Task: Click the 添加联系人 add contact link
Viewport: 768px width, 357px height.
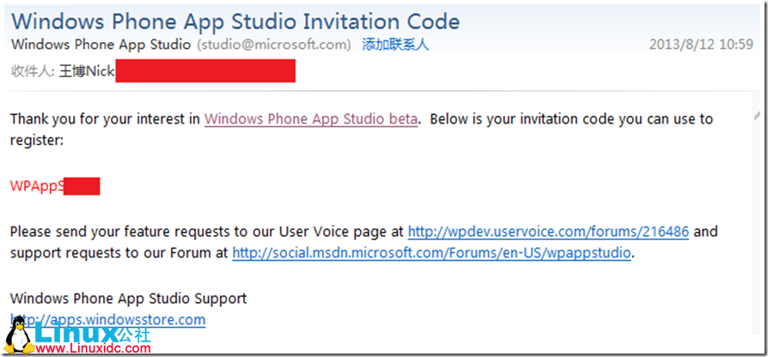Action: 395,45
